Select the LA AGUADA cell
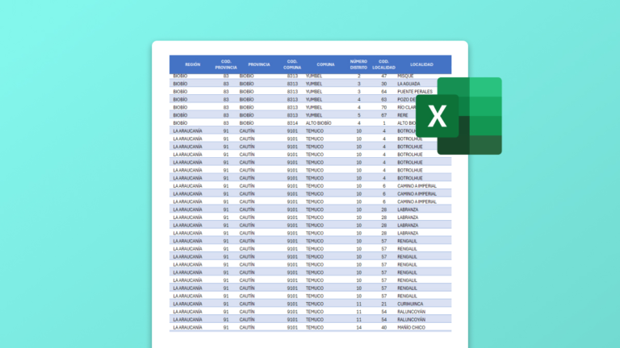 409,83
